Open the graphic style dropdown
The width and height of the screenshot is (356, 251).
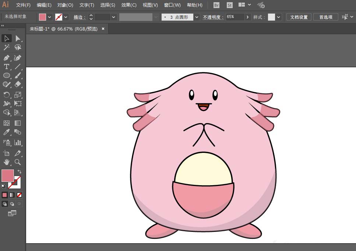pyautogui.click(x=278, y=17)
